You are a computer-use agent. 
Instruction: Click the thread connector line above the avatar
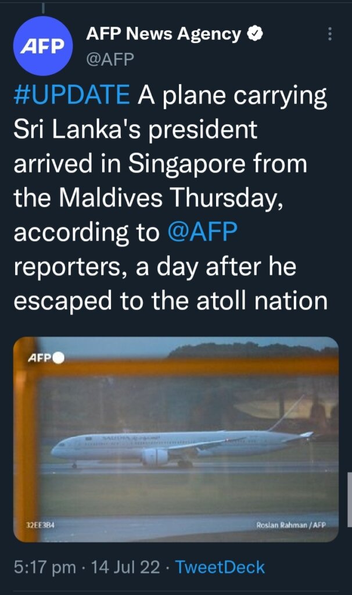click(43, 8)
